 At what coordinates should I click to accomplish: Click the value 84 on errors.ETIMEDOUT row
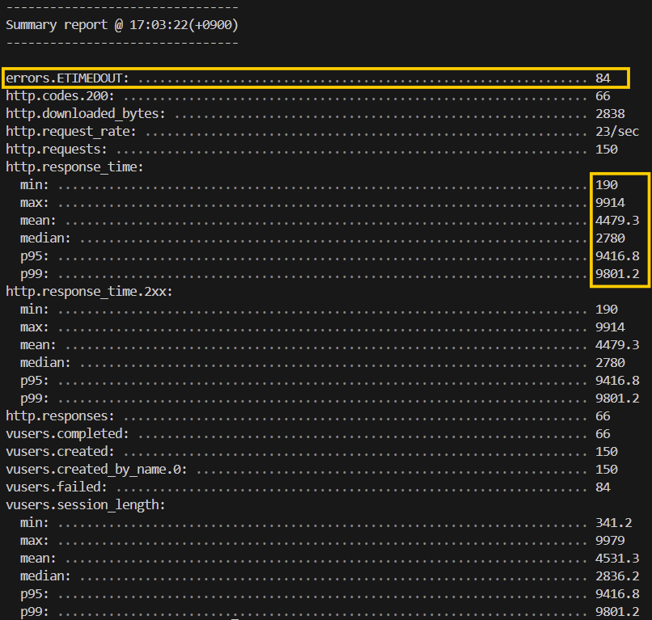pos(603,78)
